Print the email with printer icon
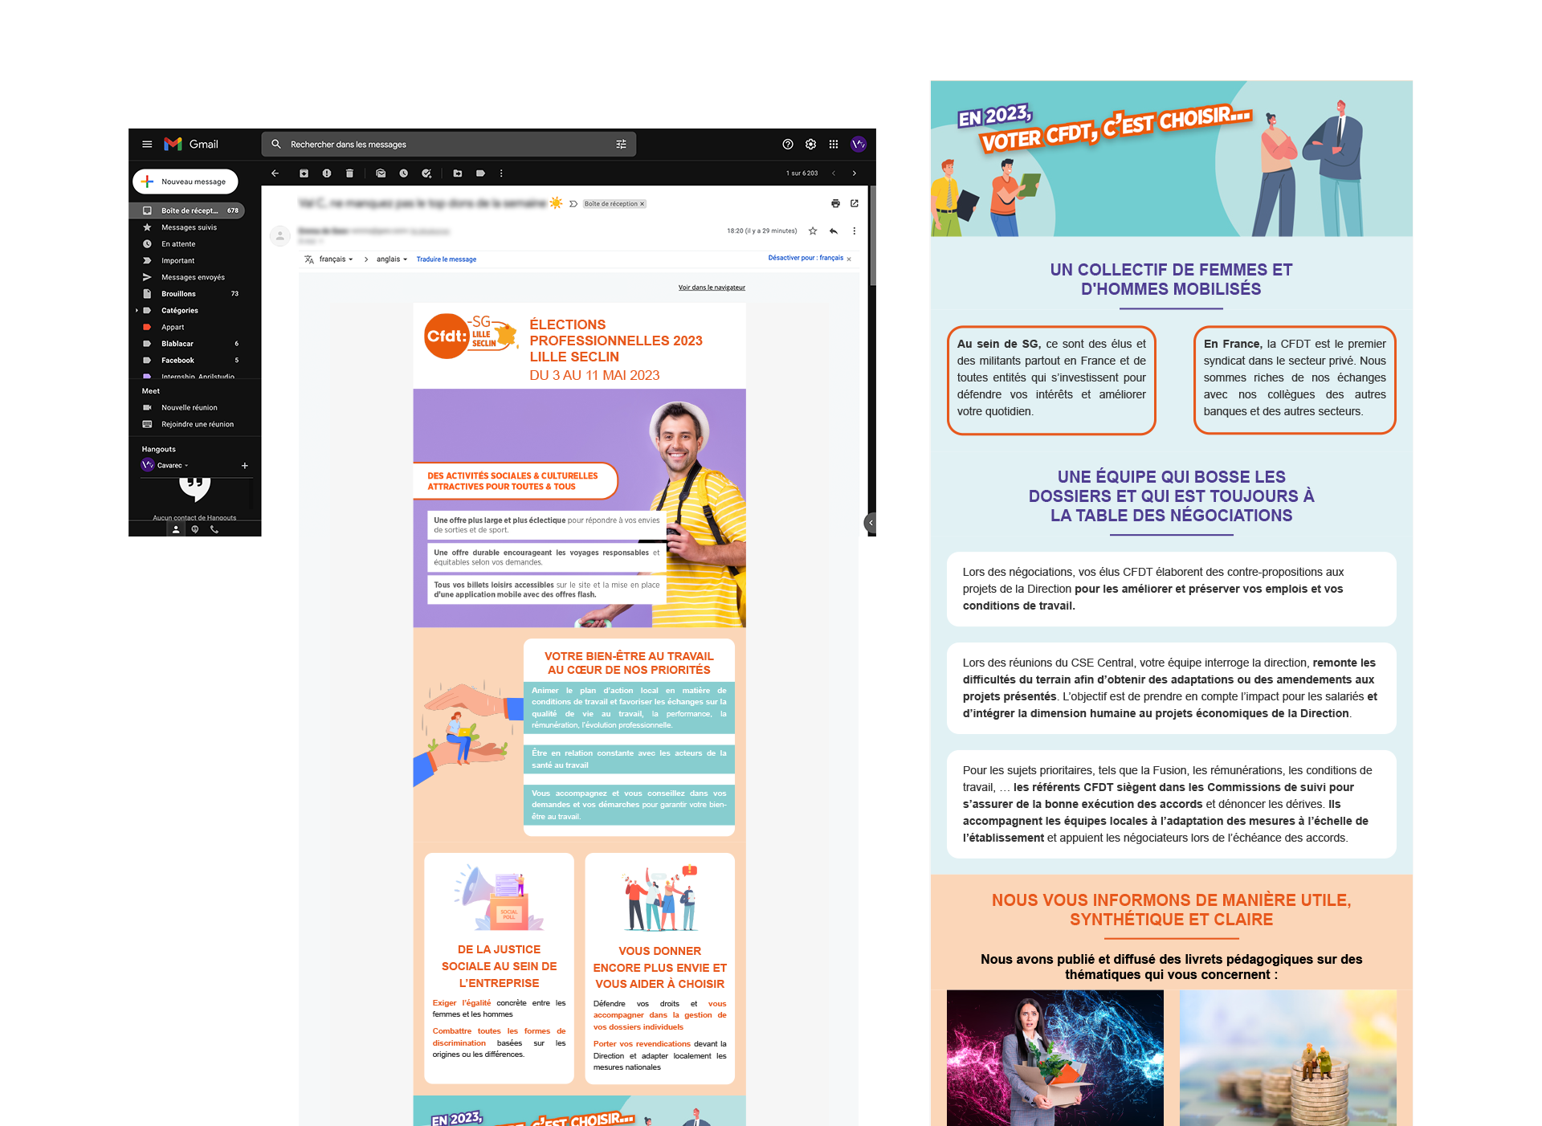 (835, 204)
